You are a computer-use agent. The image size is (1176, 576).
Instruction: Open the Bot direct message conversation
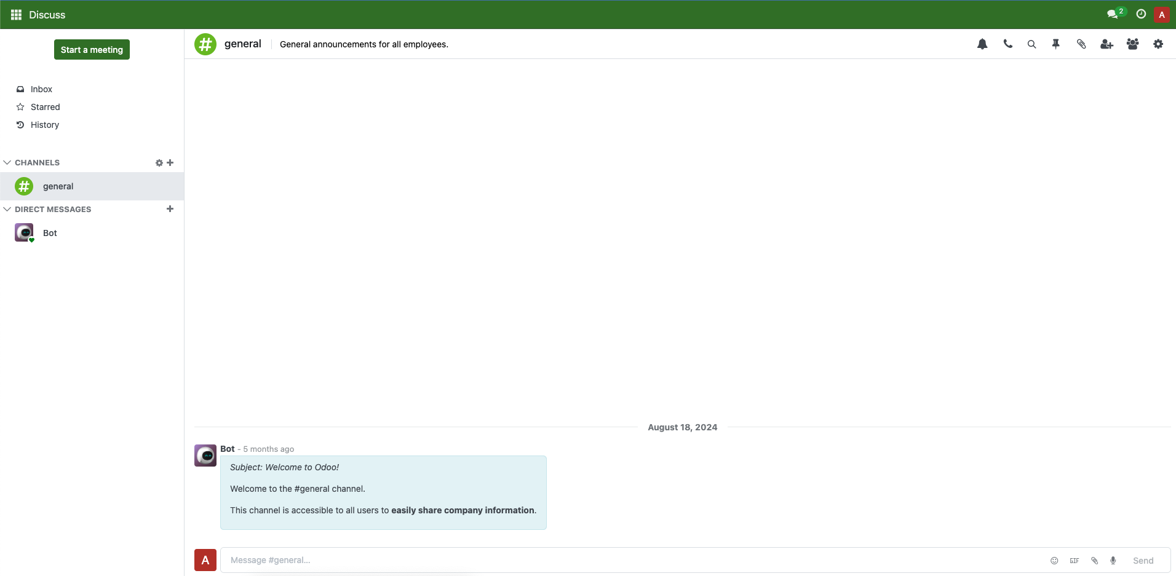tap(50, 233)
